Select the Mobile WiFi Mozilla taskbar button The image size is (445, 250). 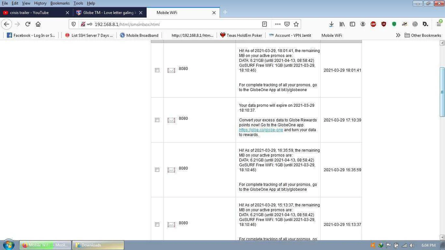click(x=45, y=245)
